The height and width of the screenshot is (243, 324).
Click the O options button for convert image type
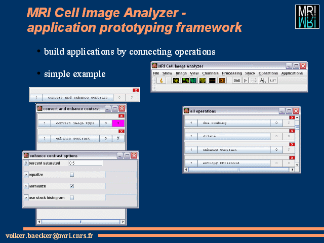[x=106, y=123]
